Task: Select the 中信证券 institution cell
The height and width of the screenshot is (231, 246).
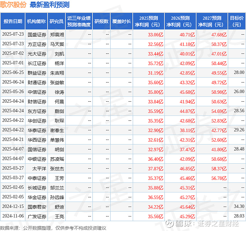Action: pos(37,92)
